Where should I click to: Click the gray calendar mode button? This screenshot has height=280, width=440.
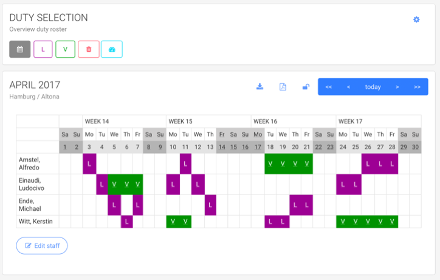coord(20,49)
